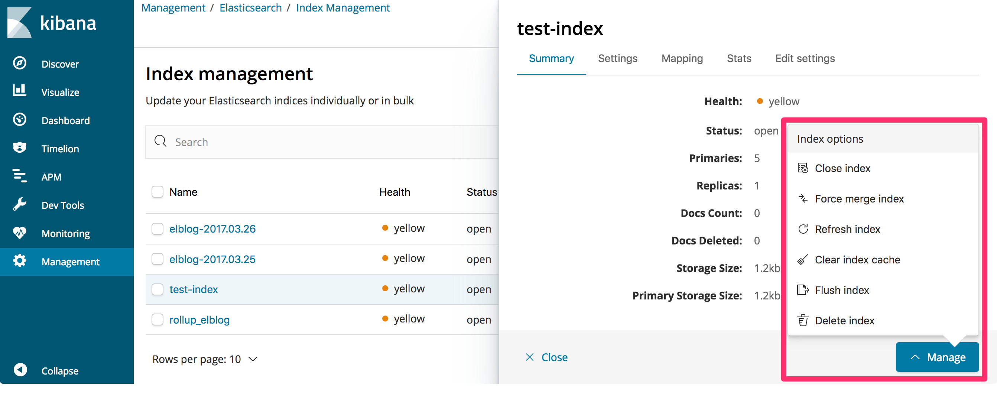The image size is (997, 399).
Task: Open Monitoring heartbeat icon
Action: pos(20,233)
